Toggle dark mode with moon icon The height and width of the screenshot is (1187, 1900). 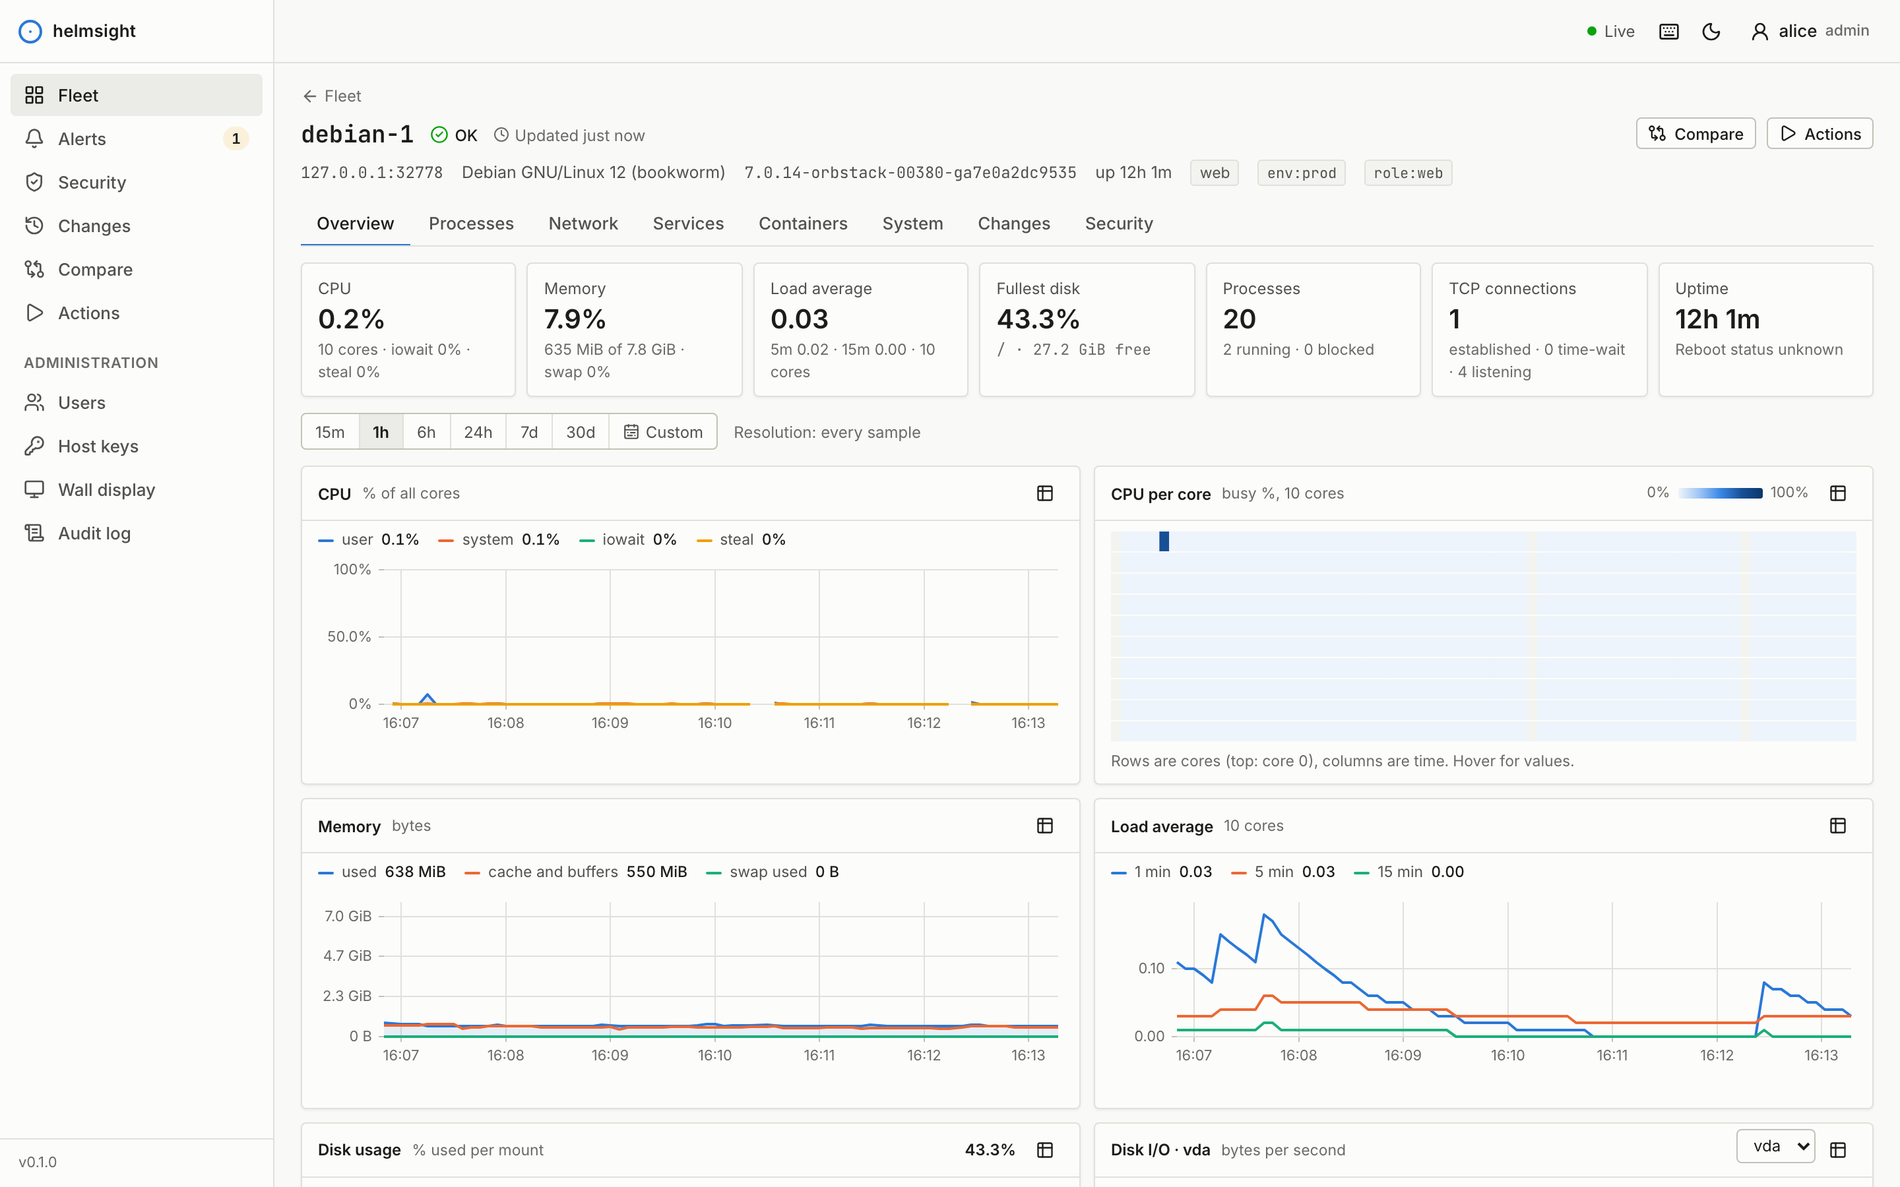[1711, 32]
